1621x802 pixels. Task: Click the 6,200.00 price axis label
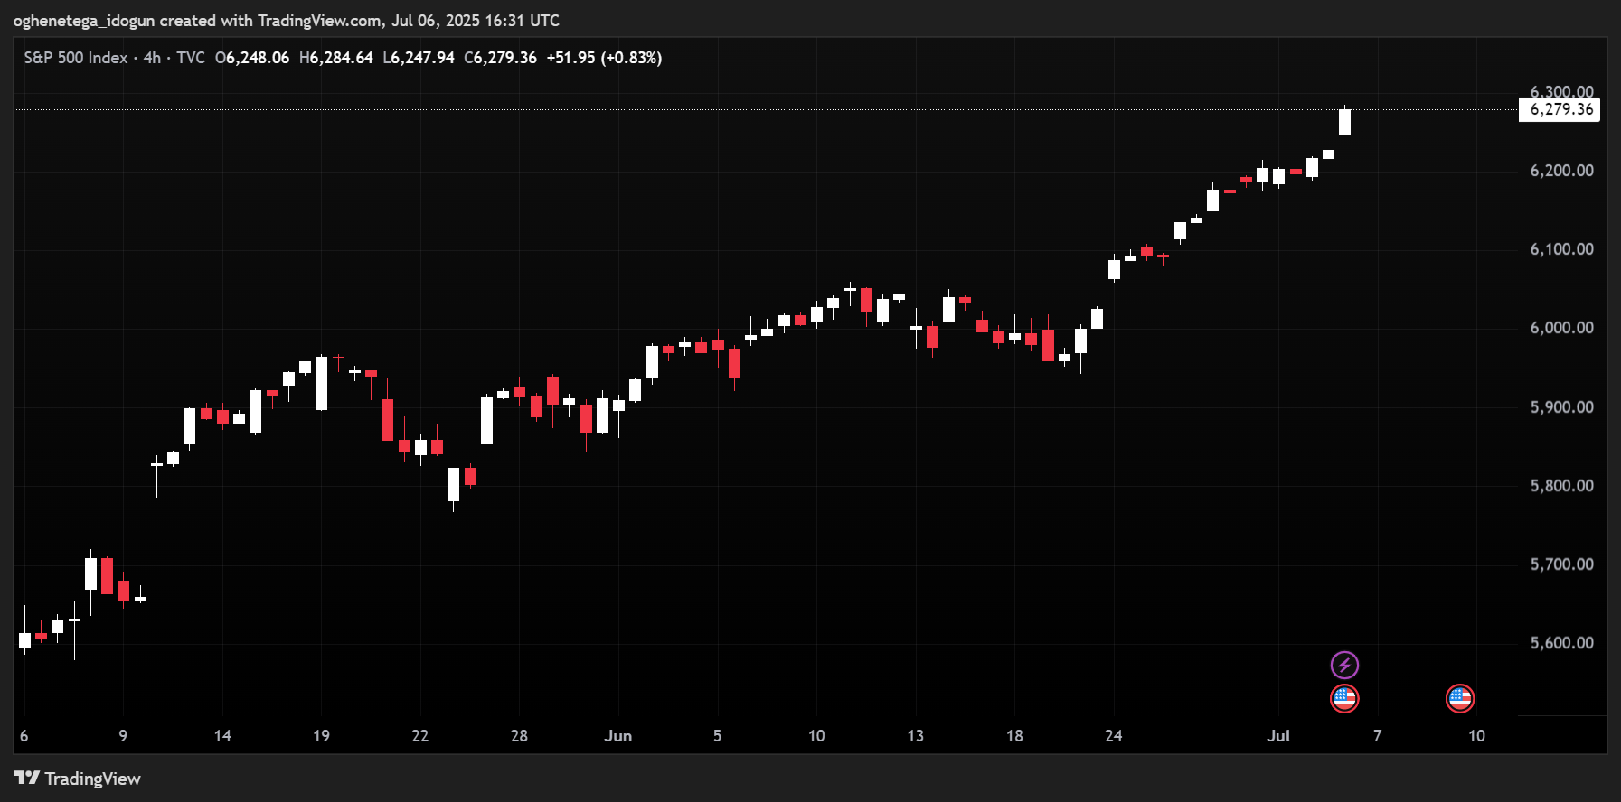tap(1561, 171)
